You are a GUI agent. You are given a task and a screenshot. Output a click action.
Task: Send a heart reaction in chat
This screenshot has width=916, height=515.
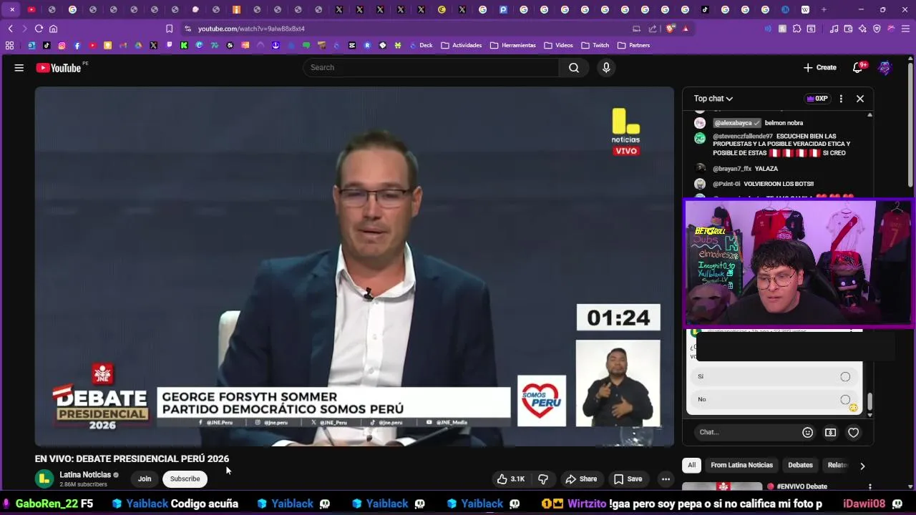tap(853, 432)
